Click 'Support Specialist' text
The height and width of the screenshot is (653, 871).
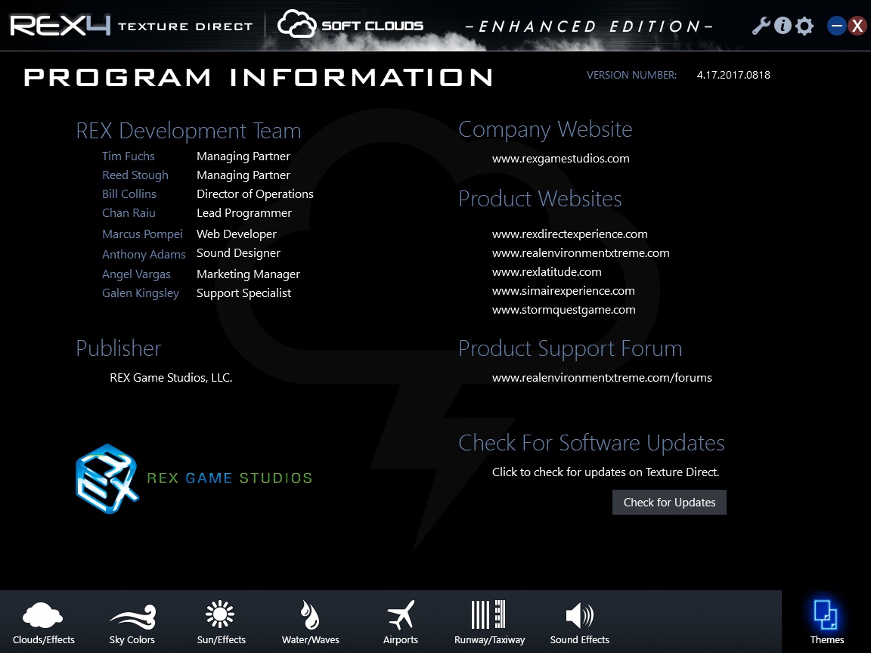(243, 293)
